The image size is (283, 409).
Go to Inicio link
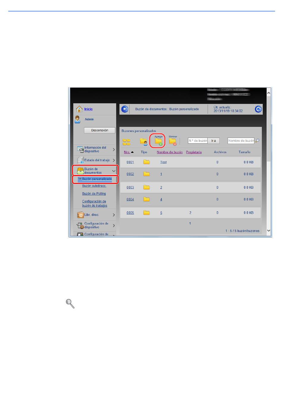pyautogui.click(x=88, y=109)
